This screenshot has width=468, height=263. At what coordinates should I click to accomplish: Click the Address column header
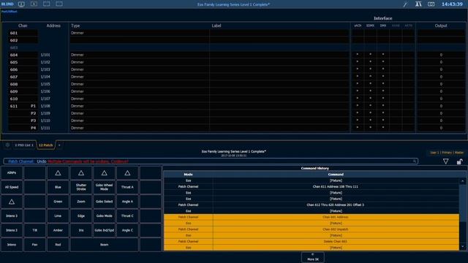53,26
